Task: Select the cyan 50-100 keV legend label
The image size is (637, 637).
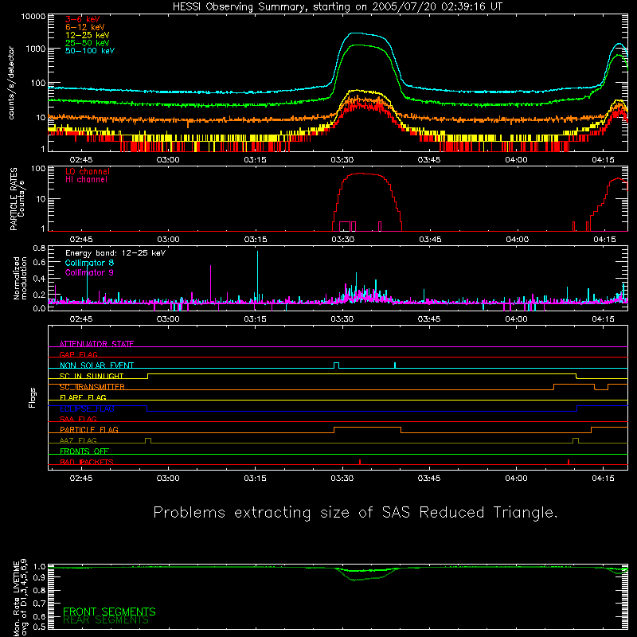Action: (90, 51)
